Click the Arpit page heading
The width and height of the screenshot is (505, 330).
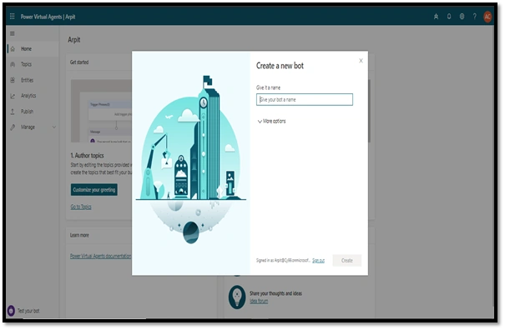tap(74, 40)
